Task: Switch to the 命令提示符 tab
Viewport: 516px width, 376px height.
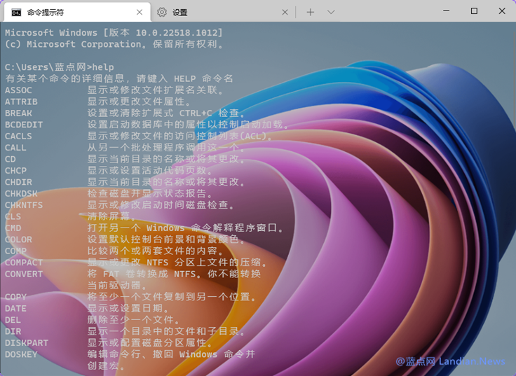Action: (78, 13)
